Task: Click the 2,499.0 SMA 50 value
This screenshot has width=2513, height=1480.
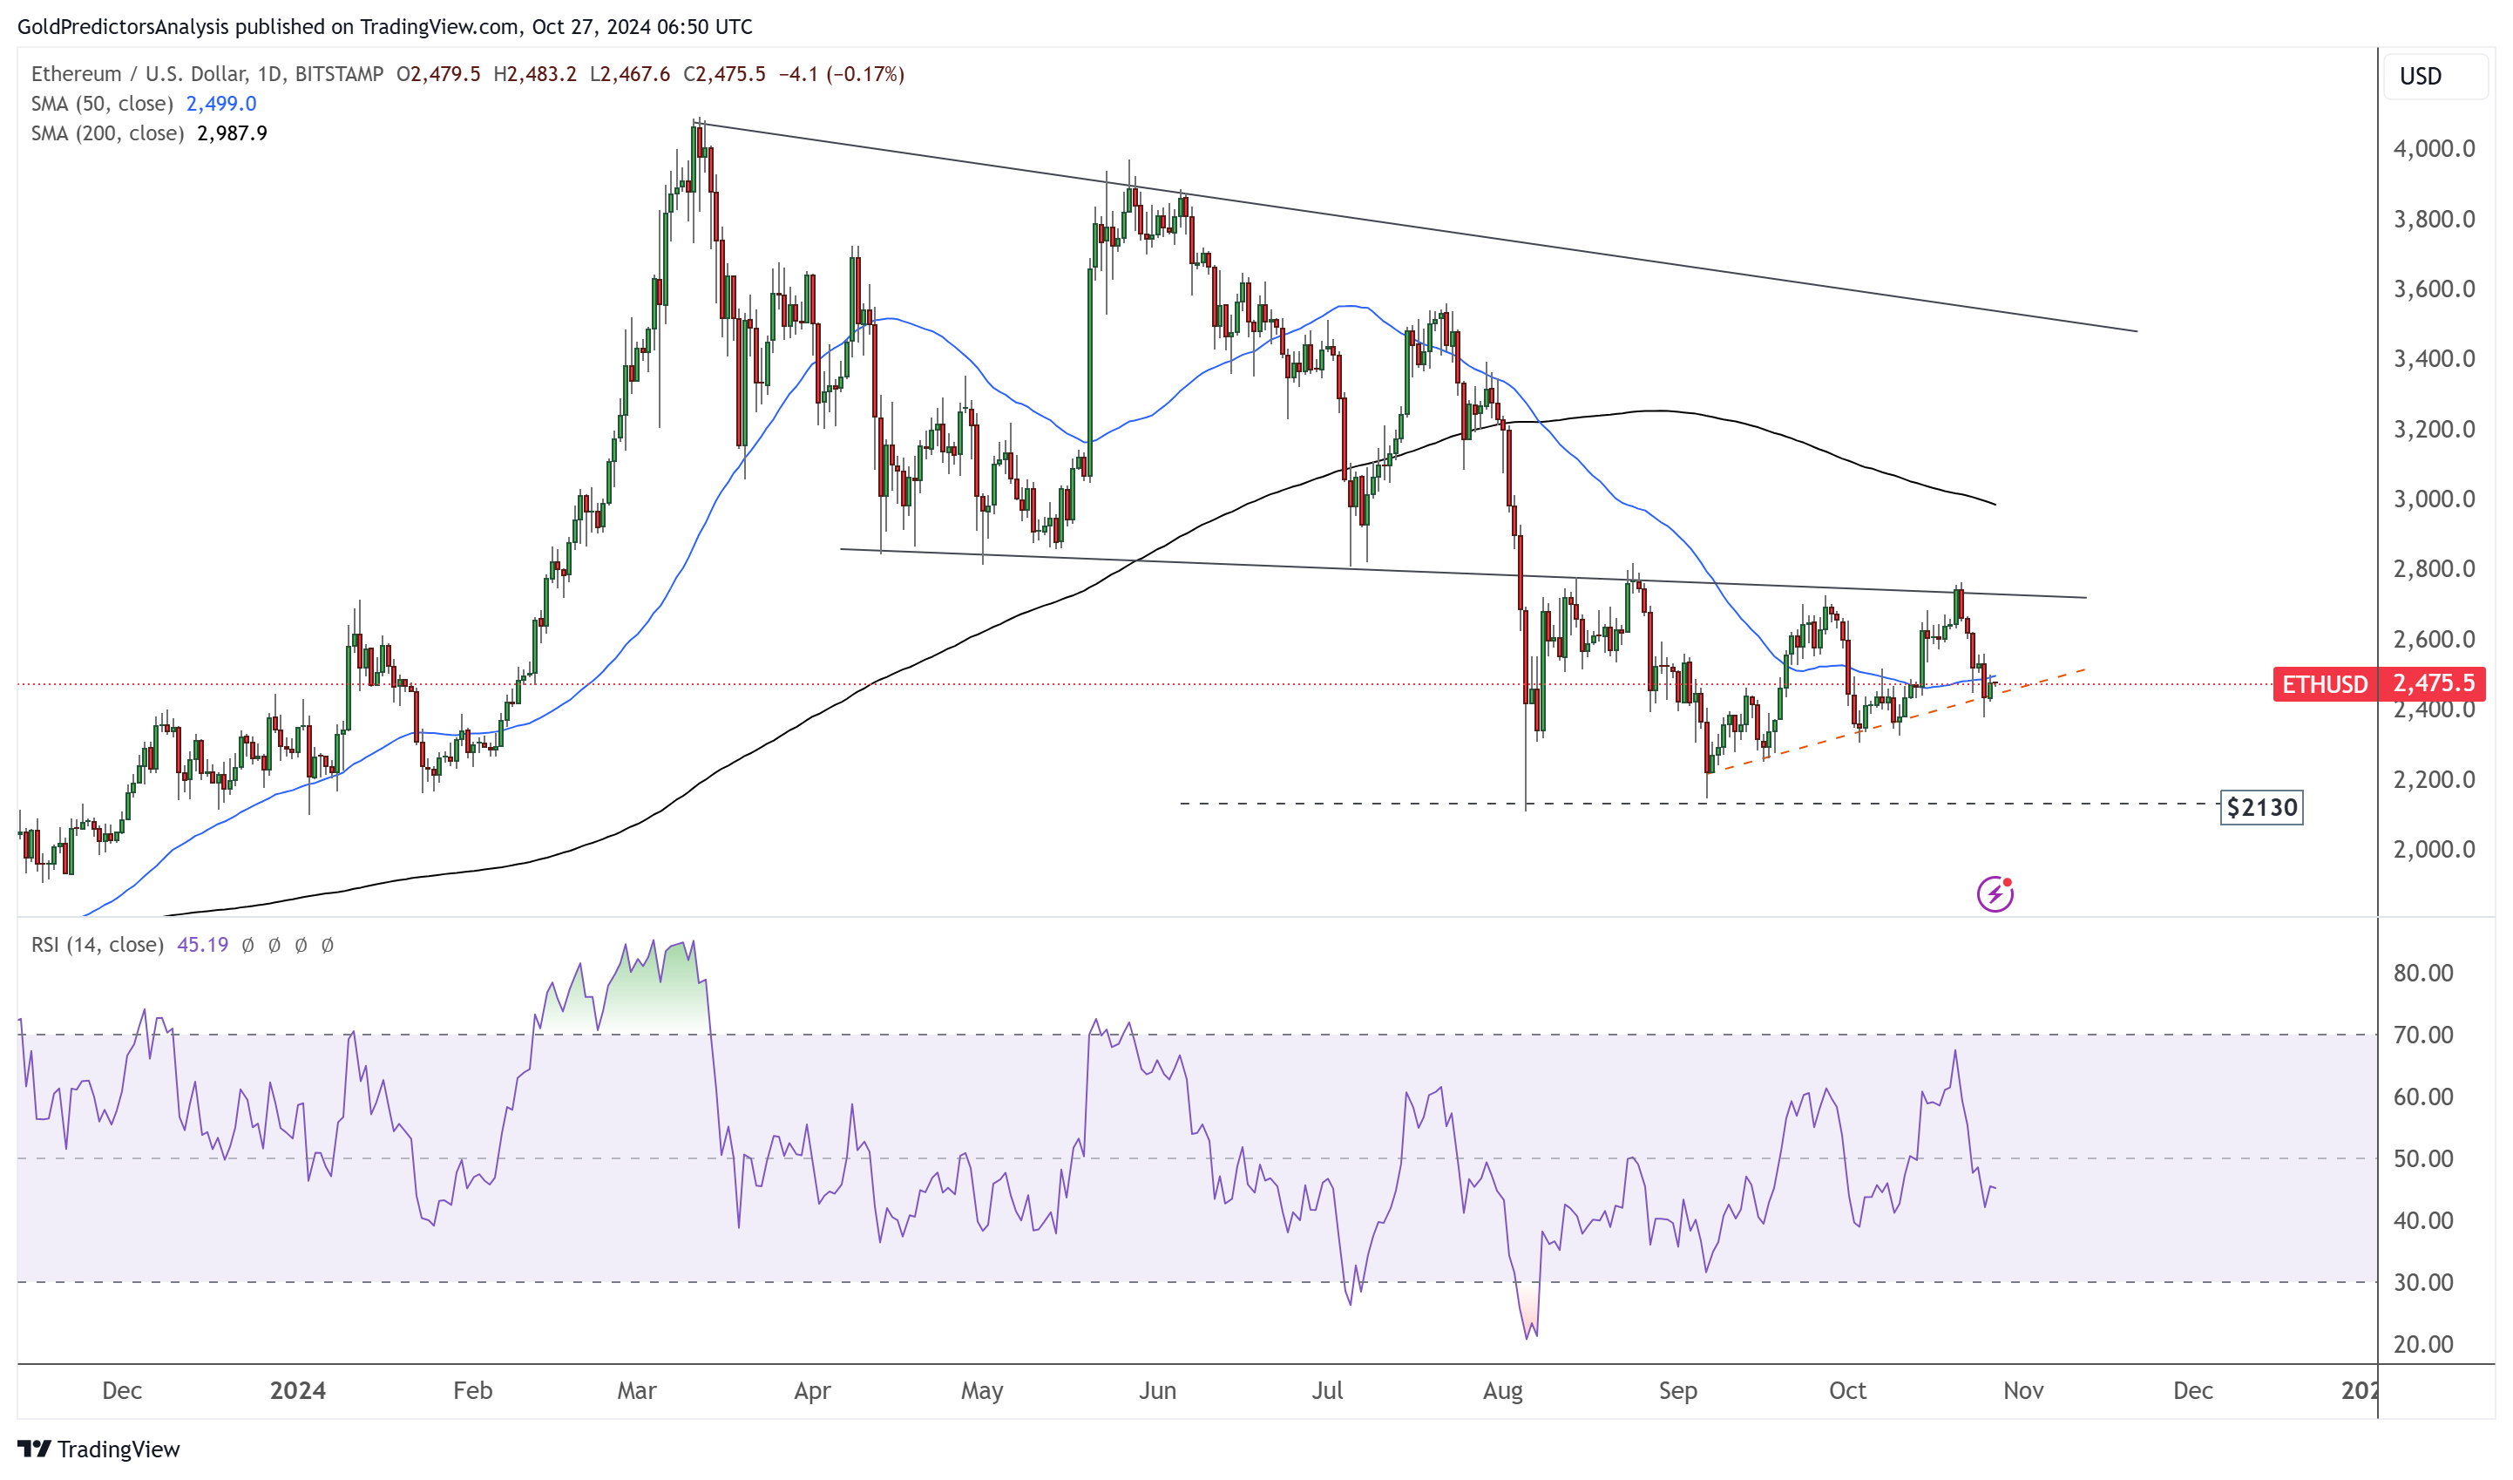Action: tap(221, 104)
